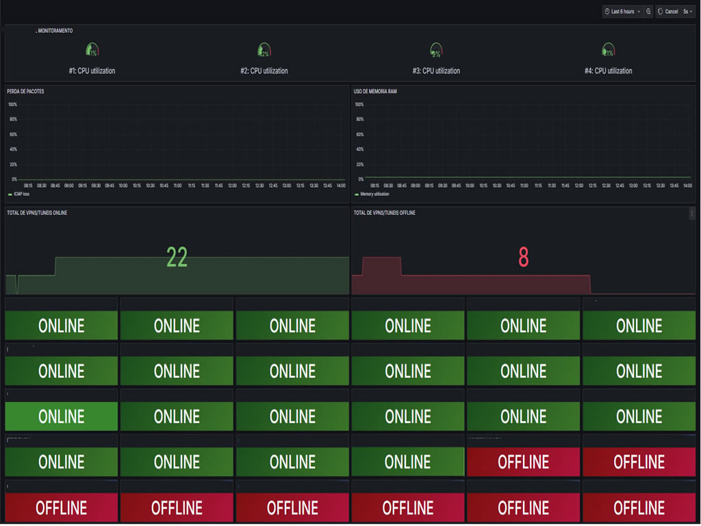Screen dimensions: 701x526
Task: Open the three-dot menu on VPNs offline panel
Action: point(691,214)
